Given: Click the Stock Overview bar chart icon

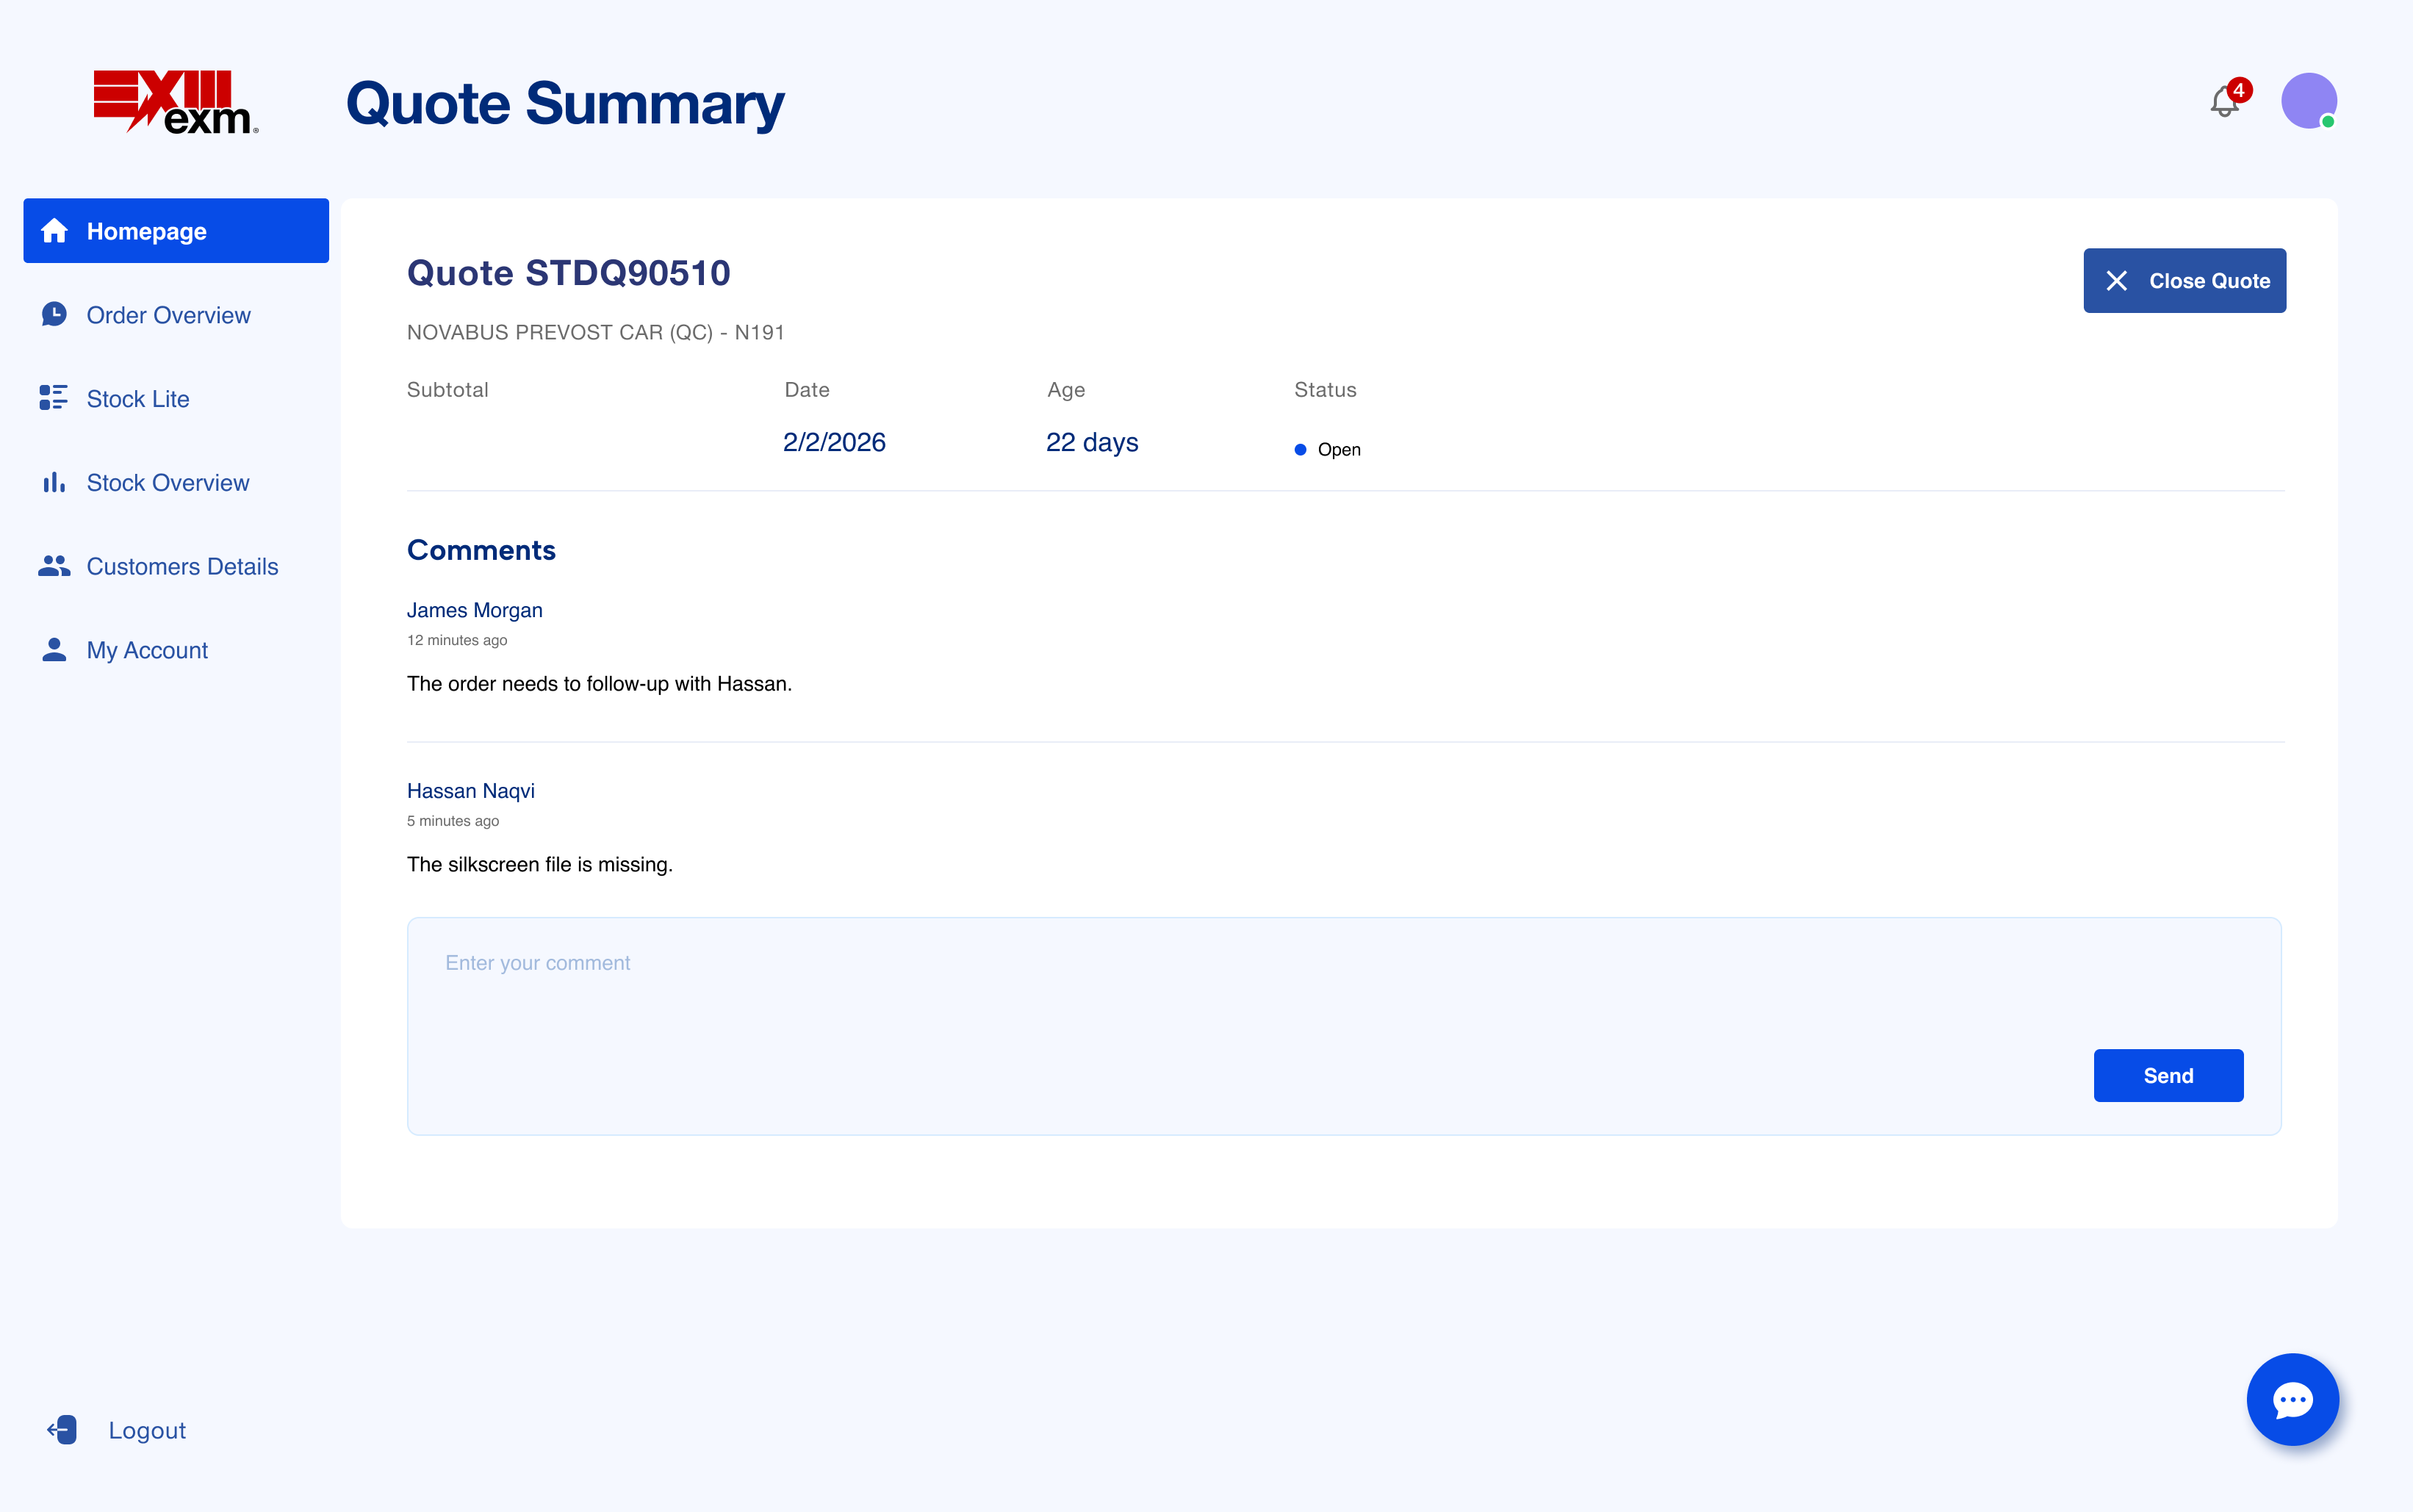Looking at the screenshot, I should coord(53,482).
